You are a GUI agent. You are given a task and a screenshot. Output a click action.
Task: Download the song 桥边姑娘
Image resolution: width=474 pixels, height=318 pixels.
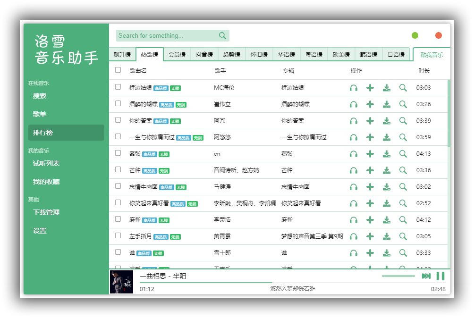[386, 88]
